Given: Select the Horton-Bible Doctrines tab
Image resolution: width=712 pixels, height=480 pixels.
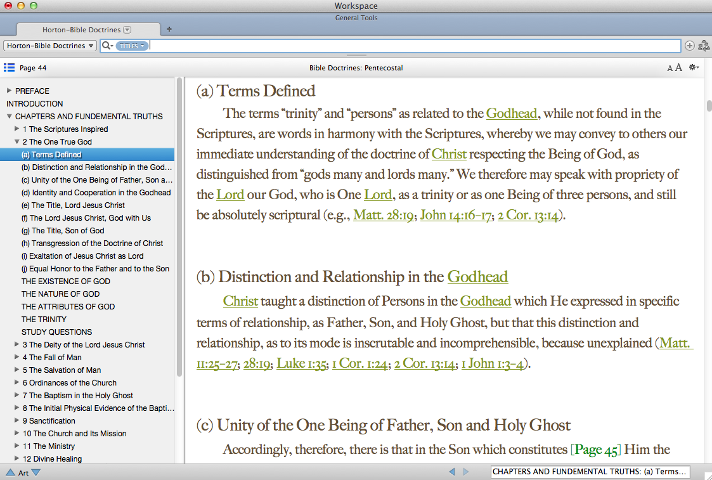Looking at the screenshot, I should pos(81,30).
